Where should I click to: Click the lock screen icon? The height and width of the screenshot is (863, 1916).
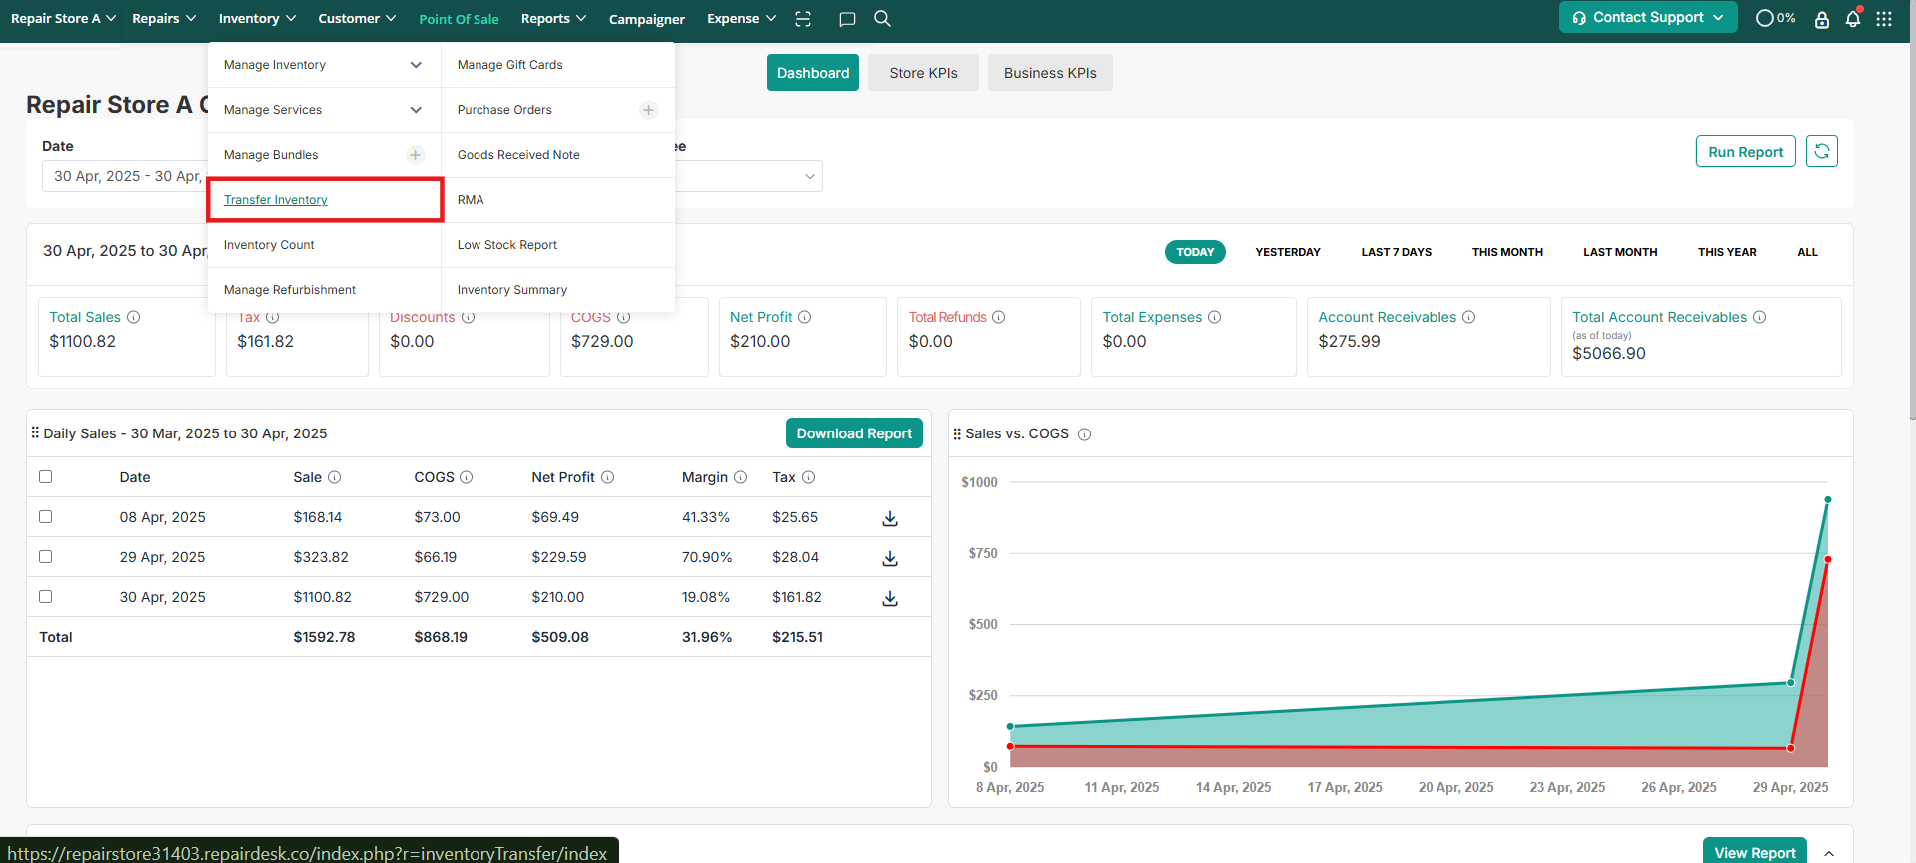pyautogui.click(x=1822, y=19)
